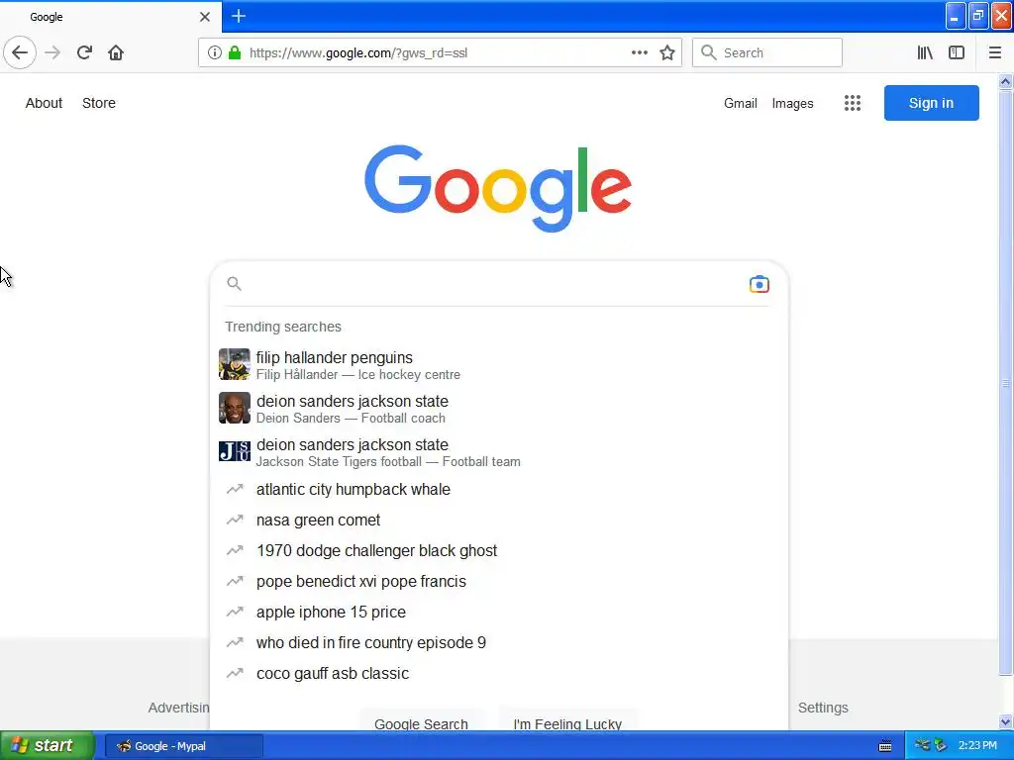This screenshot has width=1014, height=760.
Task: Select Filip Hallander thumbnail suggestion
Action: pyautogui.click(x=234, y=364)
